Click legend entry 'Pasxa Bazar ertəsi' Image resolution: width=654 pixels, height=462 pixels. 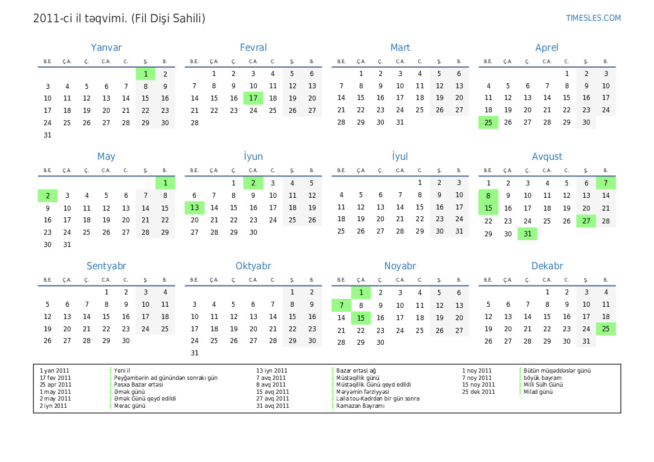[139, 384]
